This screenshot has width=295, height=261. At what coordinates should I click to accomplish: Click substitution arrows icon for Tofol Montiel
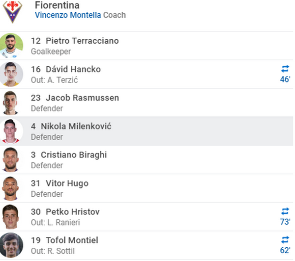285,240
